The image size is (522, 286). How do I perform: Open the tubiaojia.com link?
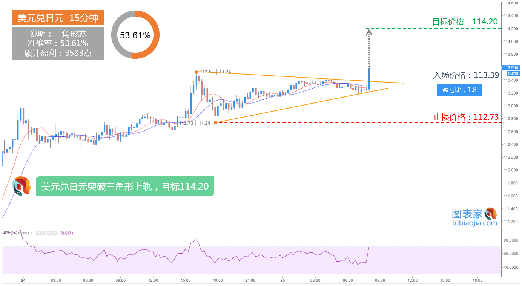(474, 223)
